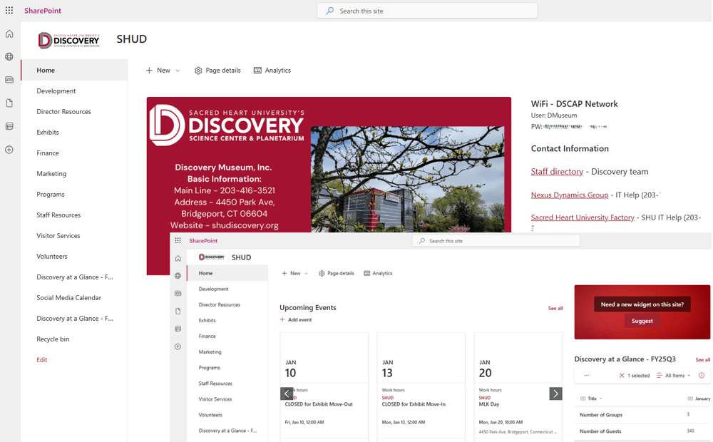Open Page details from the command bar
Viewport: 713px width, 442px height.
click(217, 70)
